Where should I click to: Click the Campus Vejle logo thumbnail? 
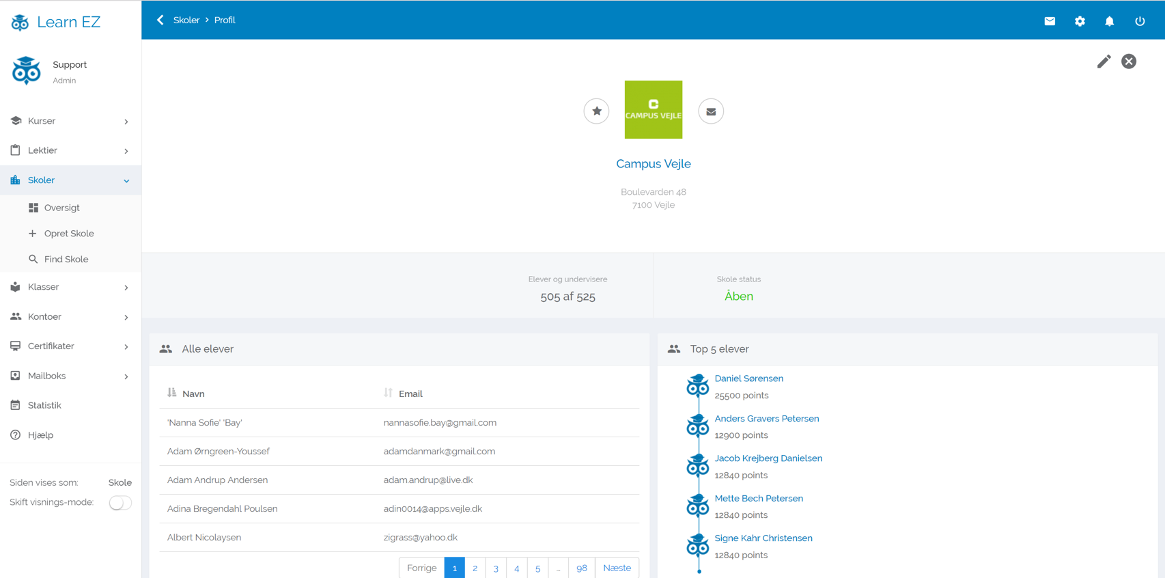(x=654, y=110)
